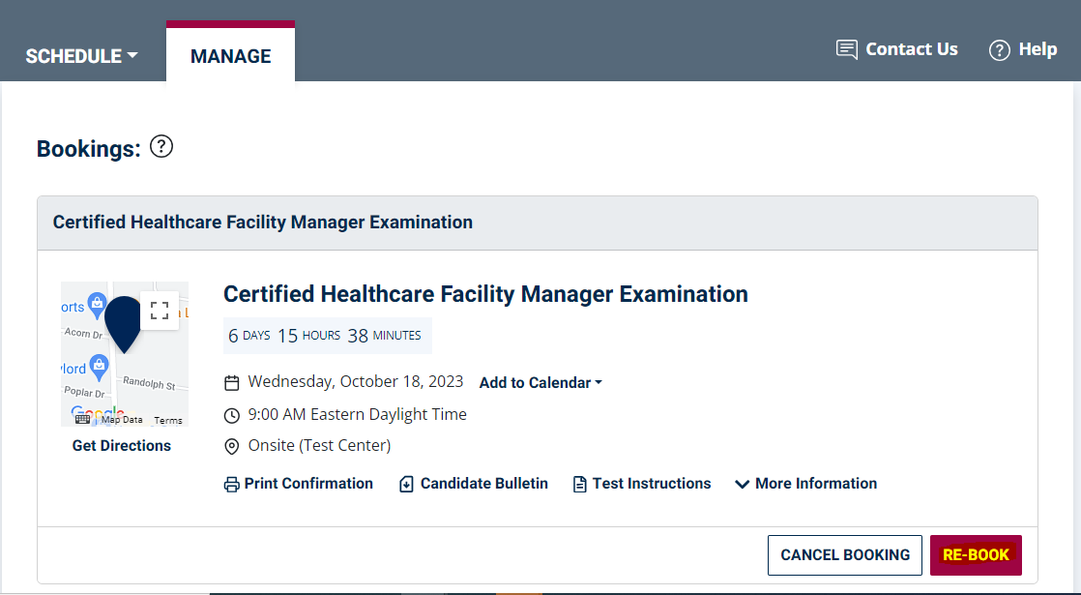Click the Bookings help question mark icon
Image resolution: width=1081 pixels, height=595 pixels.
[x=161, y=147]
